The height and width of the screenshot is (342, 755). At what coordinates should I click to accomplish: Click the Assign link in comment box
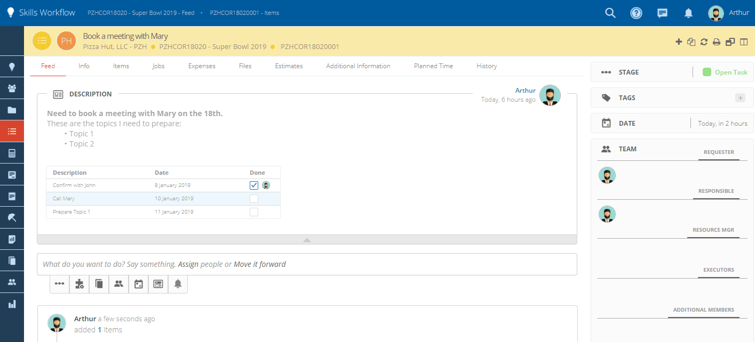pos(188,264)
